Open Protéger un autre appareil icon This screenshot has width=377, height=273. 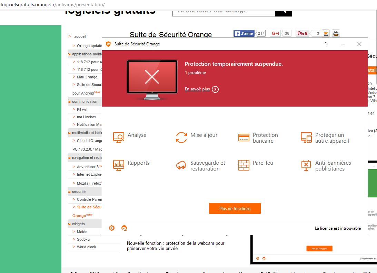(306, 138)
